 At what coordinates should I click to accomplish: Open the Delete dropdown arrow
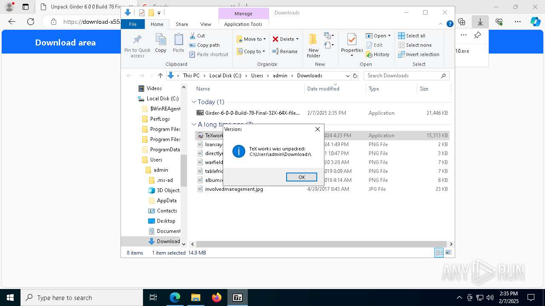297,39
